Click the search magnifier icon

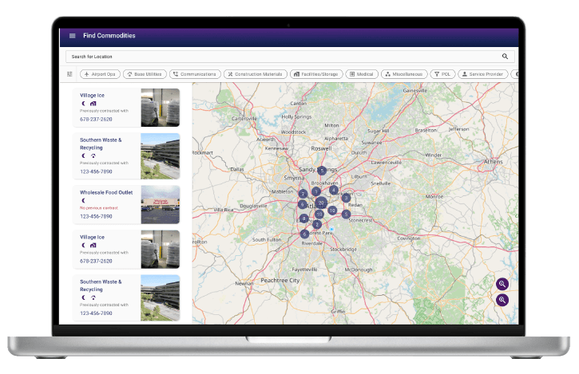505,57
